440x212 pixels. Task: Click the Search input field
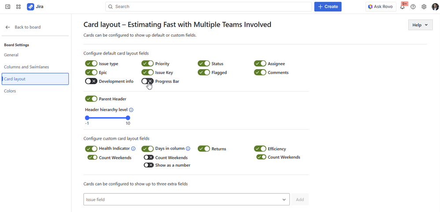pos(208,7)
